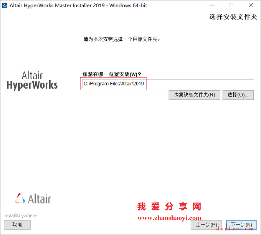
Task: Return to previous step with 上一步(P)
Action: pos(206,225)
